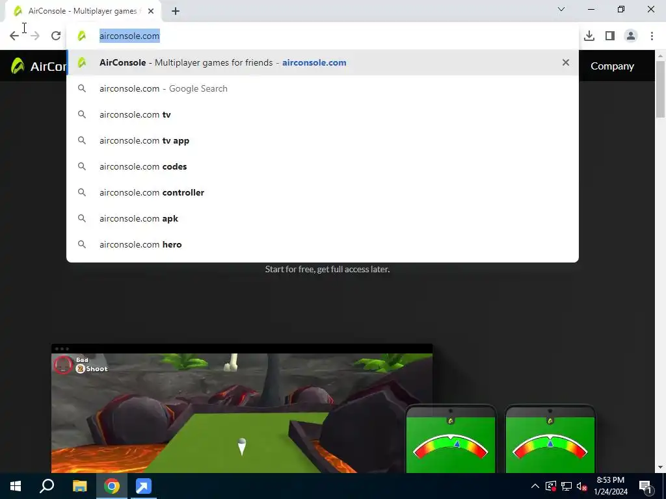Open the taskbar clock showing 8:53 PM

[x=610, y=486]
